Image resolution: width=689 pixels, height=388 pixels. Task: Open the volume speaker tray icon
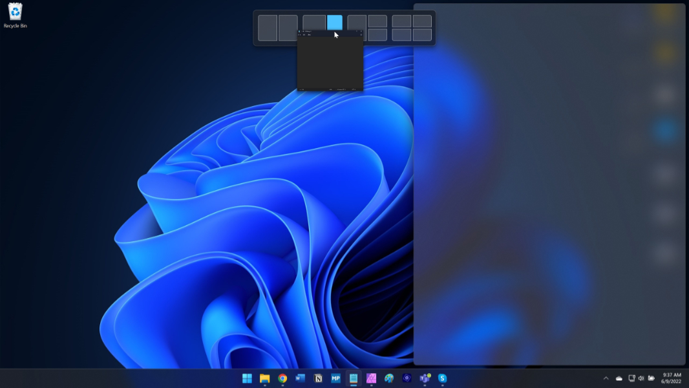click(x=641, y=378)
